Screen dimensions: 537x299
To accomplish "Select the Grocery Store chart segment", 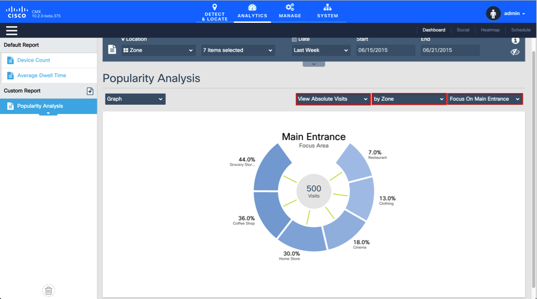I will 269,168.
